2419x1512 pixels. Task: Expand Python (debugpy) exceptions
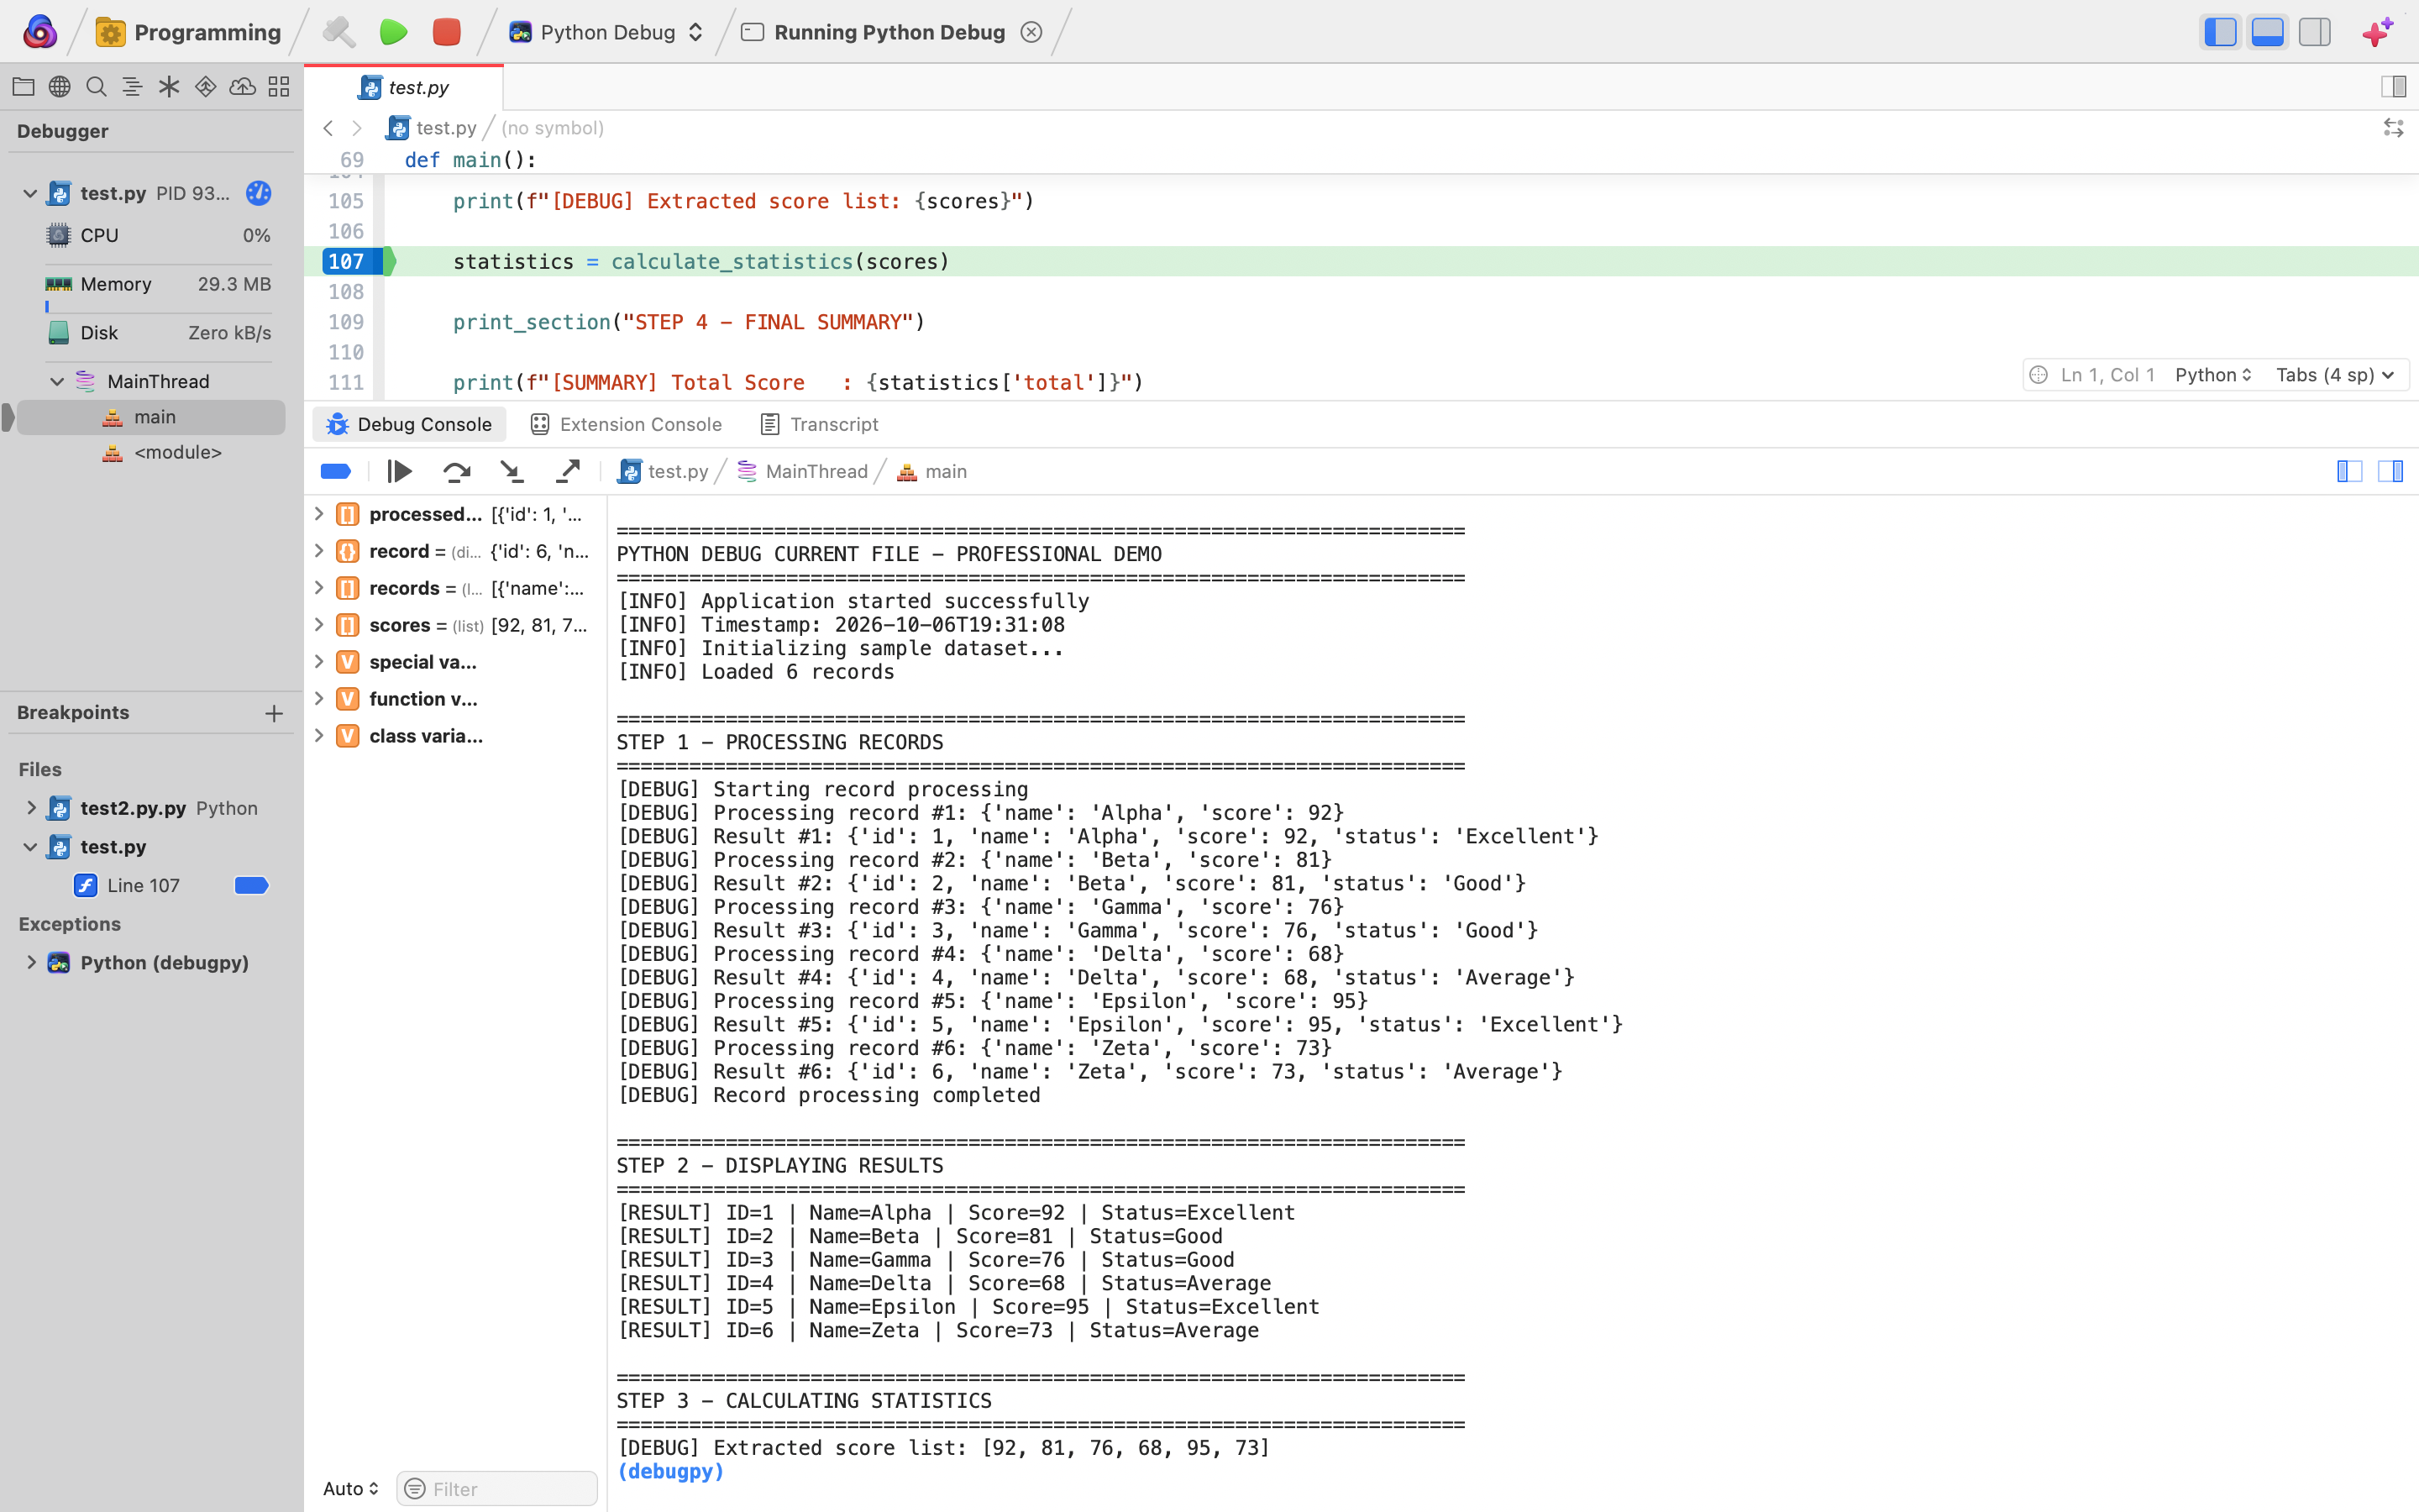coord(31,962)
